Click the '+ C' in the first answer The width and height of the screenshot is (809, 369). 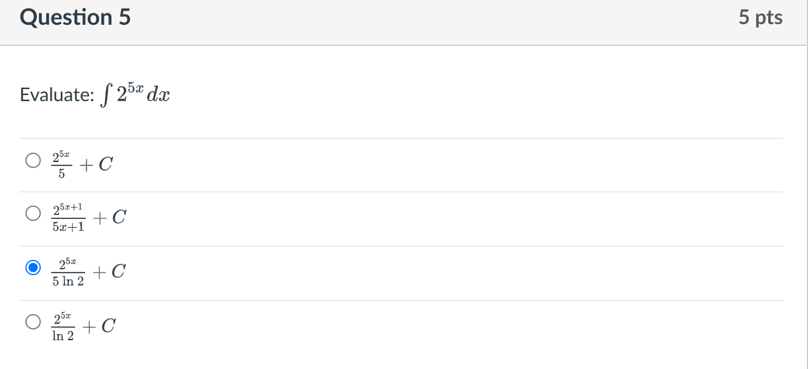click(95, 163)
